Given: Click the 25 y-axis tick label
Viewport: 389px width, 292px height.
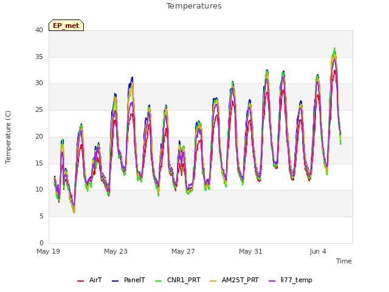Looking at the screenshot, I should click(39, 109).
